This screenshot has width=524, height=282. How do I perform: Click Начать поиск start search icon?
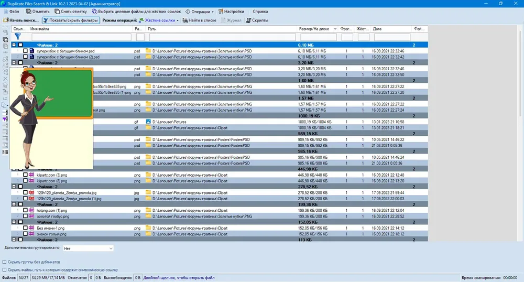click(6, 20)
